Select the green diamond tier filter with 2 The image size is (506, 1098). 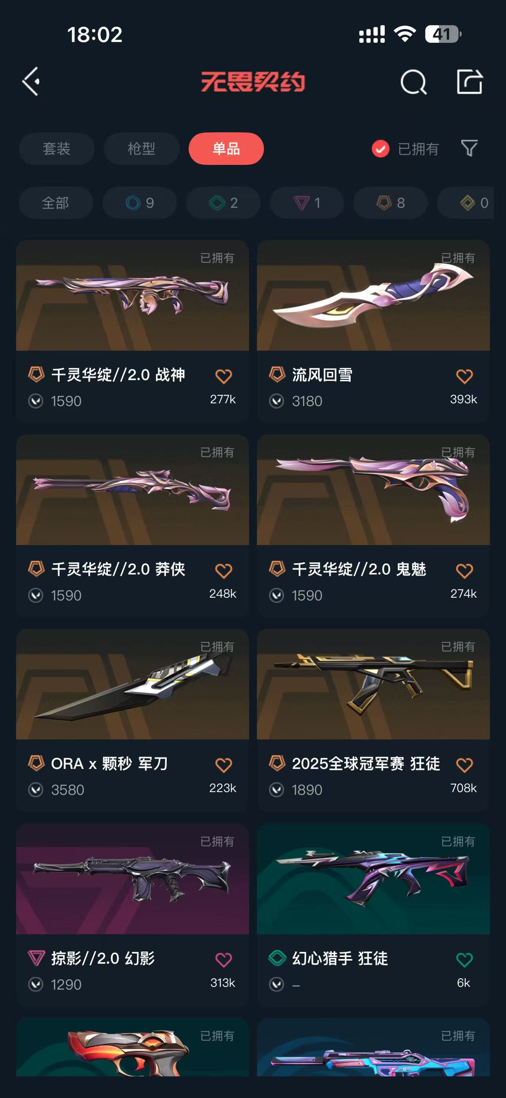(223, 203)
